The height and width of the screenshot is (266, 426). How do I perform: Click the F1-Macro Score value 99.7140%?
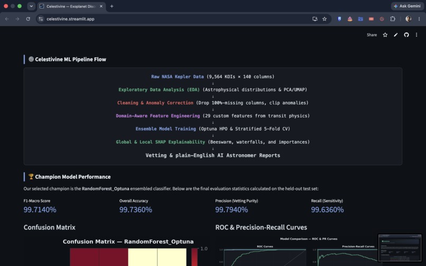click(x=40, y=210)
